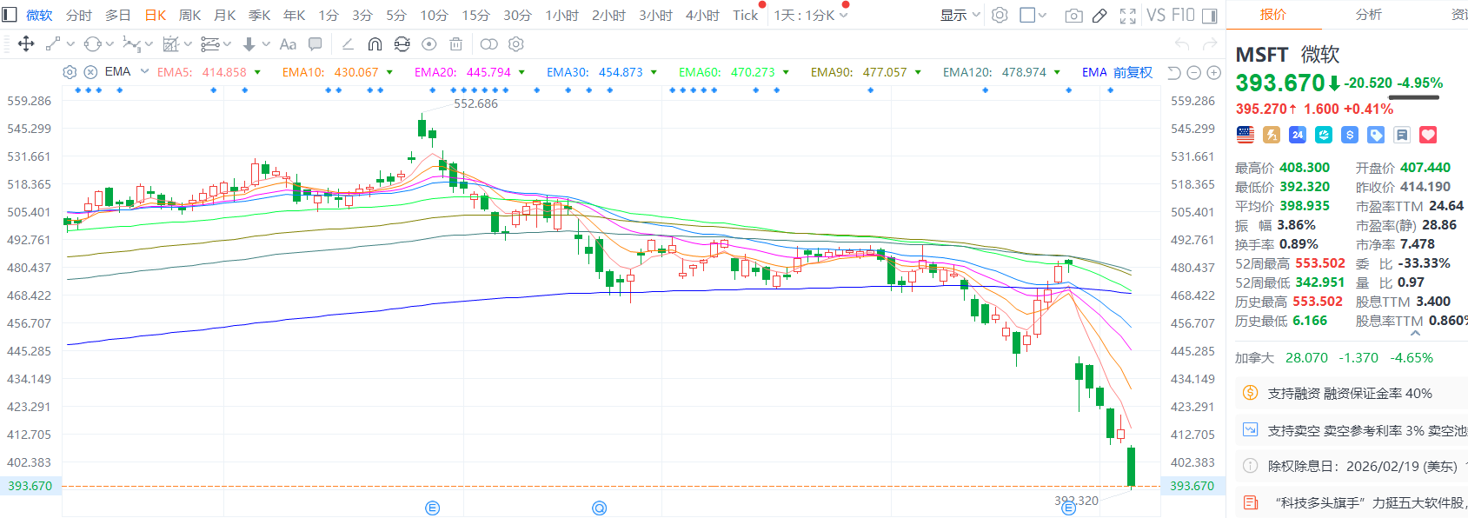This screenshot has width=1468, height=518.
Task: Open the F10 company info button
Action: pos(1184,15)
